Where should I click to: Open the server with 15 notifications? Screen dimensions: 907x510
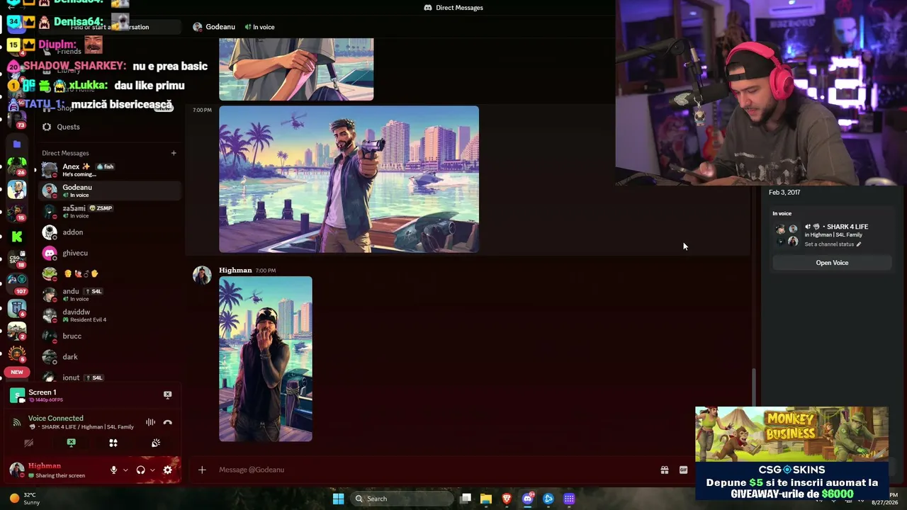(17, 212)
